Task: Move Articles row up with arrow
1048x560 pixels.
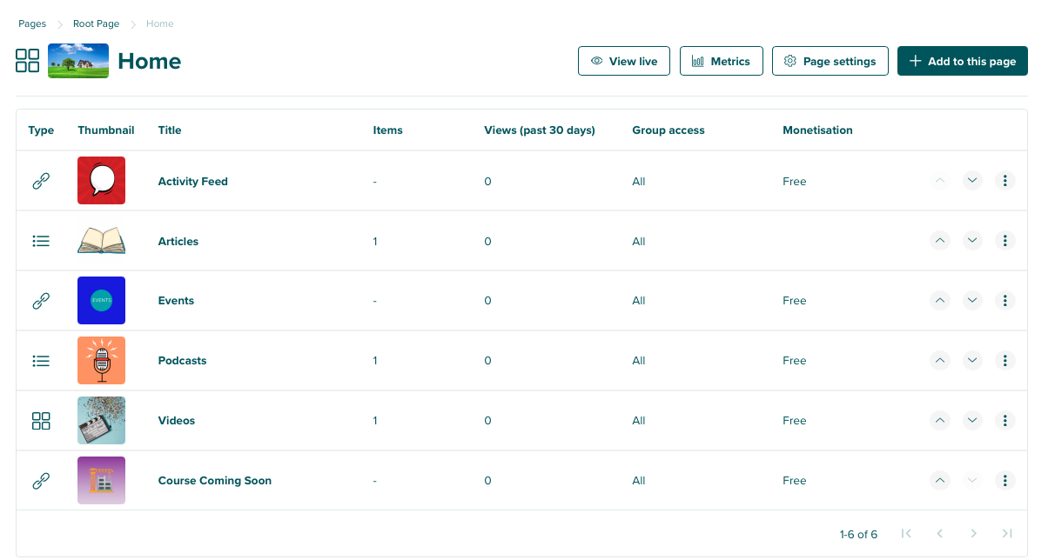Action: point(939,241)
